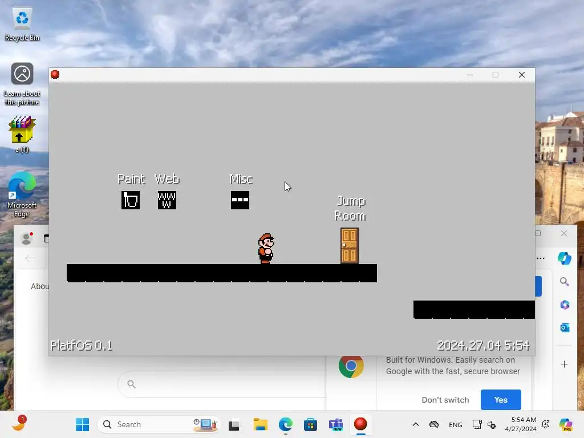Viewport: 584px width, 438px height.
Task: Click the plus button in Edge sidebar
Action: tap(564, 364)
